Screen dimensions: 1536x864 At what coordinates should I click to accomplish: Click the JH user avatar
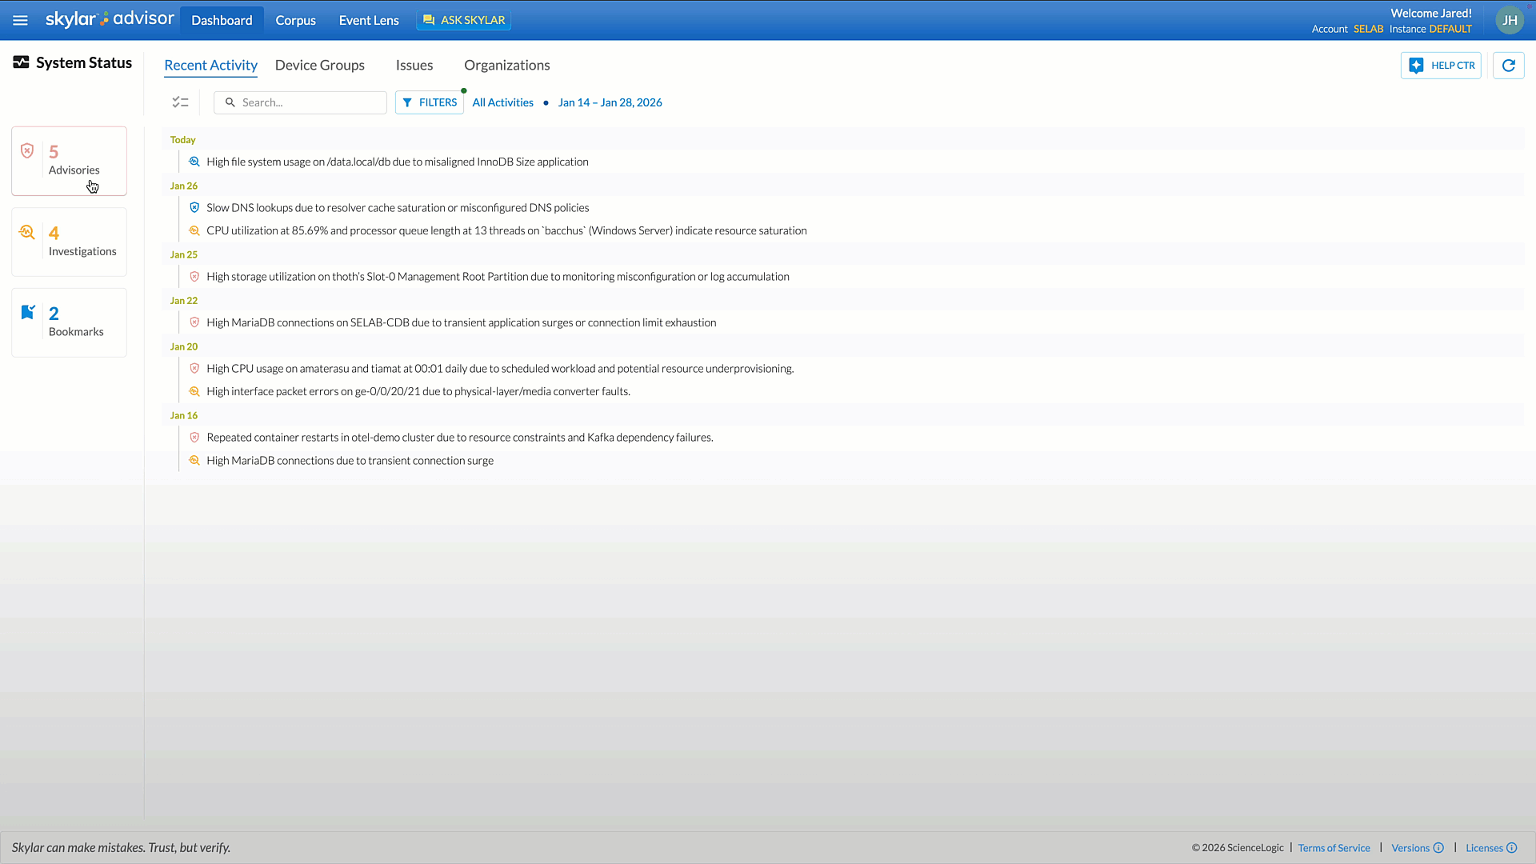coord(1509,20)
